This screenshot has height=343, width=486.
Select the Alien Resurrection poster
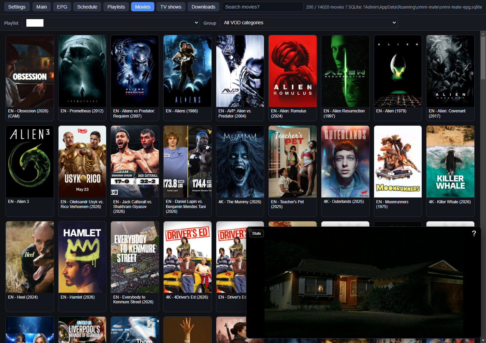tap(345, 71)
